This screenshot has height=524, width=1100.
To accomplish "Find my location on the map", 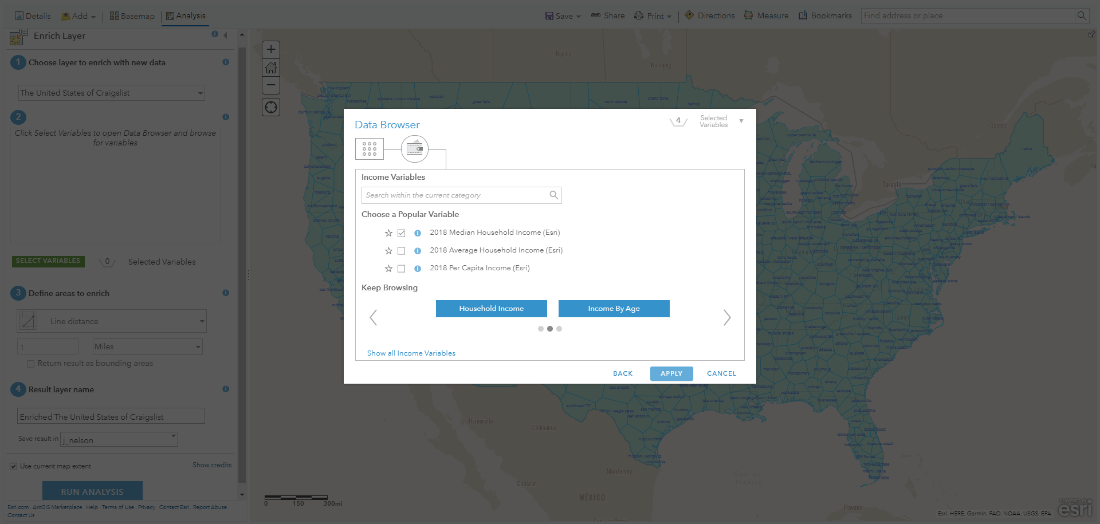I will 271,107.
